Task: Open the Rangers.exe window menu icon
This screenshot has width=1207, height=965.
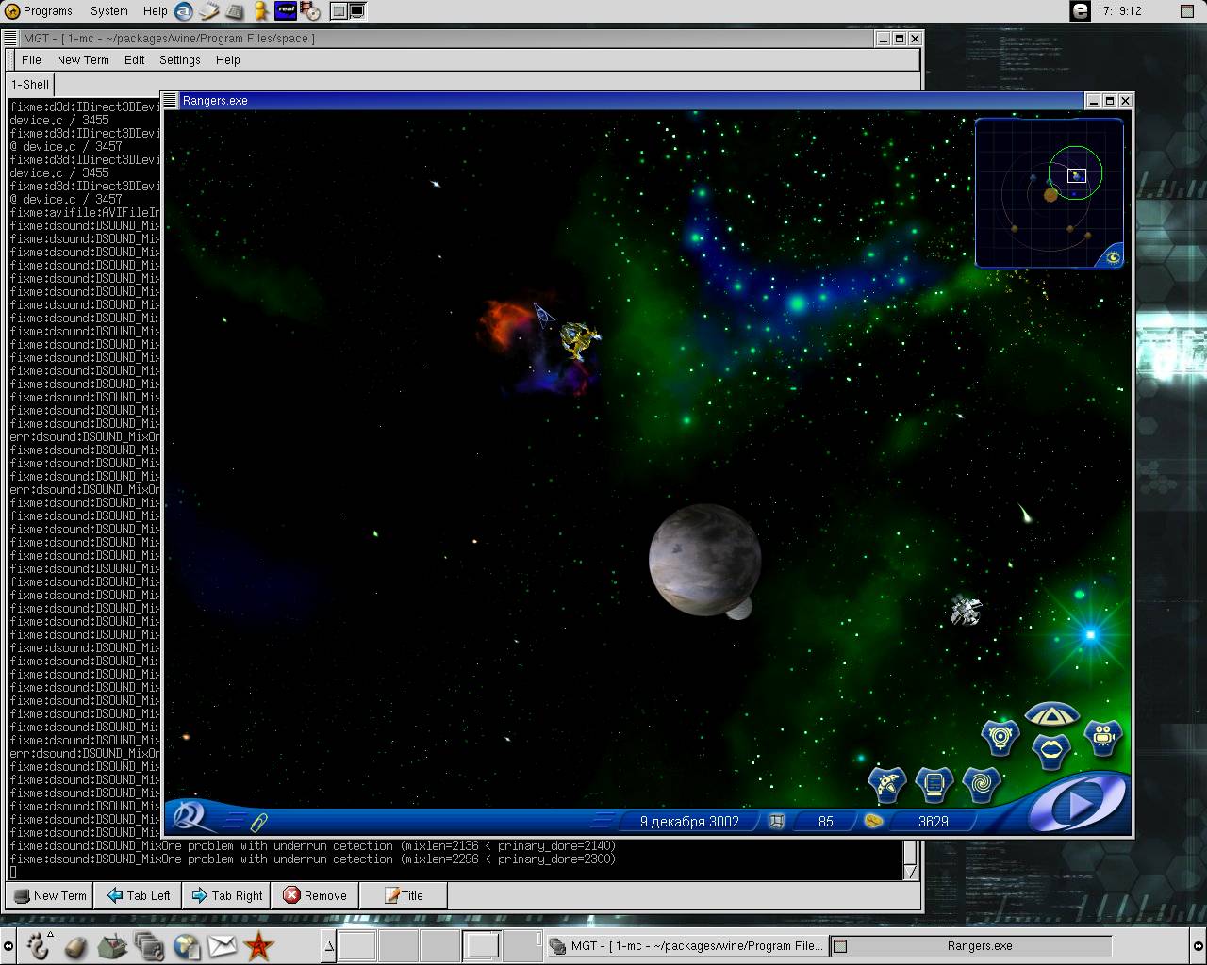Action: [x=171, y=100]
